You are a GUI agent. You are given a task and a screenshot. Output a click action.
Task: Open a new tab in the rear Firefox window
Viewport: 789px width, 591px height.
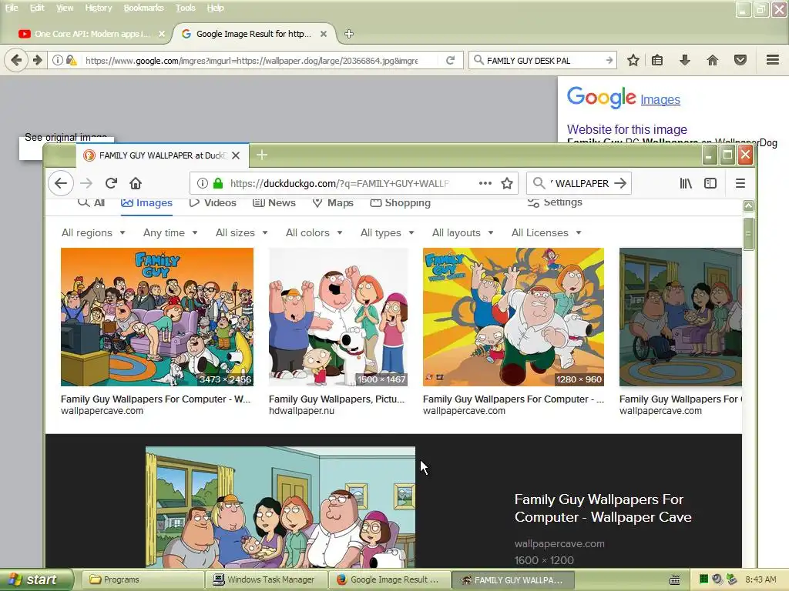coord(349,34)
